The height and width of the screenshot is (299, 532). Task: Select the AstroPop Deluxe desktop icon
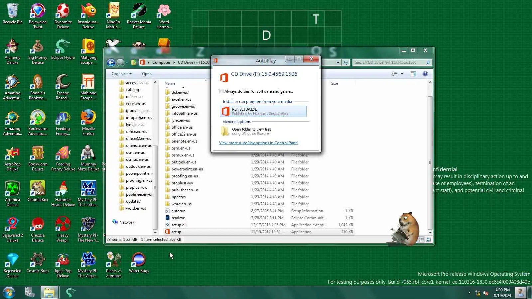[13, 158]
